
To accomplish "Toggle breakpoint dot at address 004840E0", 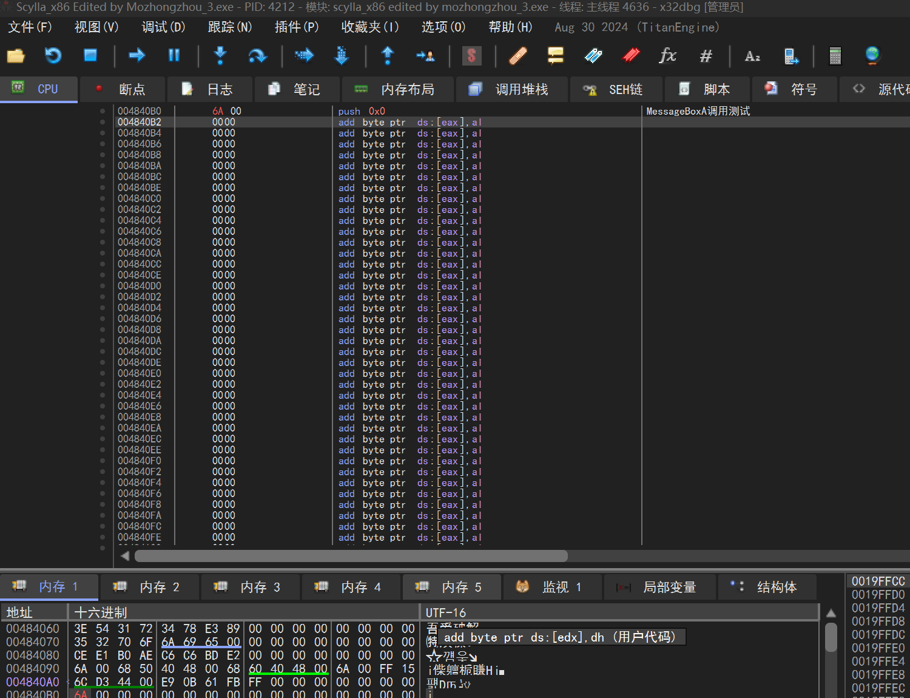I will point(103,373).
